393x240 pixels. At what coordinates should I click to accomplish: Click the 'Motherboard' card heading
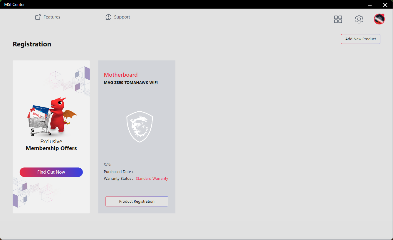click(121, 75)
